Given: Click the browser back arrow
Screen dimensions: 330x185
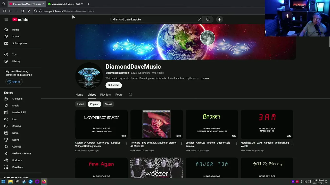Looking at the screenshot, I should tap(10, 11).
